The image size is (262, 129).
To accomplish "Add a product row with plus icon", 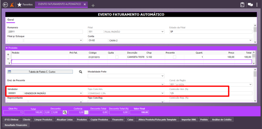I will 8,54.
